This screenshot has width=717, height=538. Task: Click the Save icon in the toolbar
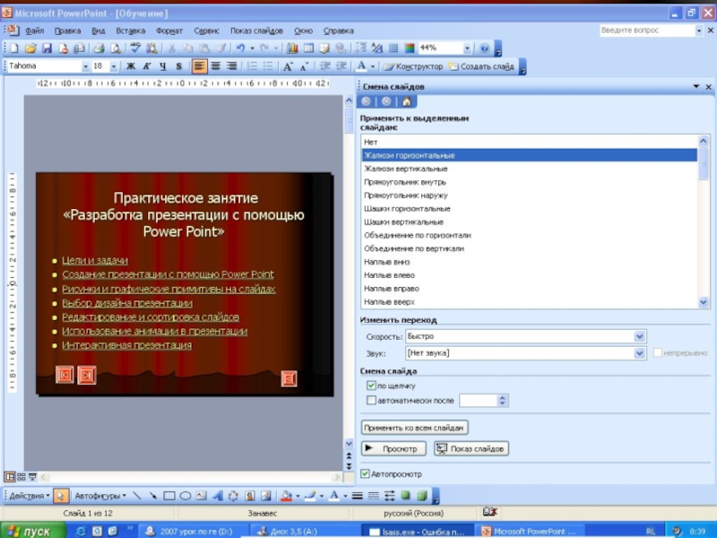[47, 48]
